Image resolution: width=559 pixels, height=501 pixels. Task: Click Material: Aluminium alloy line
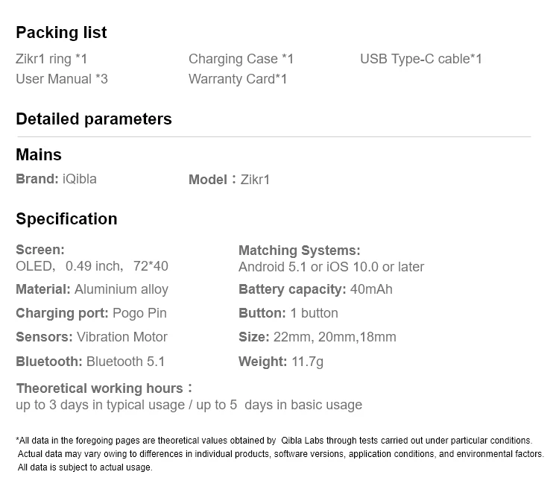pyautogui.click(x=92, y=289)
